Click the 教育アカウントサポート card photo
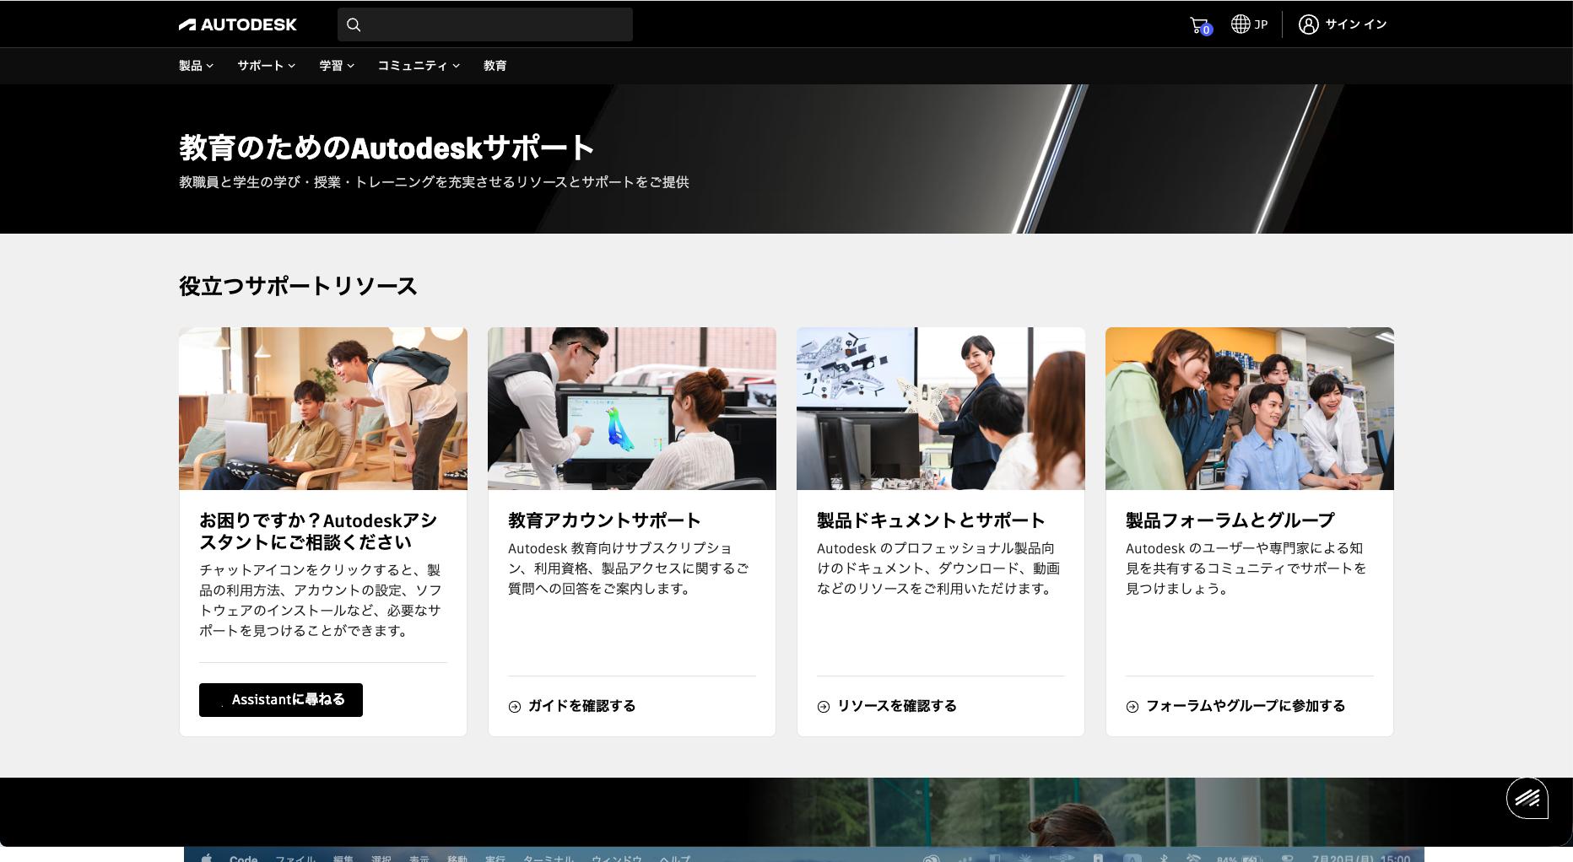Viewport: 1573px width, 862px height. 632,408
